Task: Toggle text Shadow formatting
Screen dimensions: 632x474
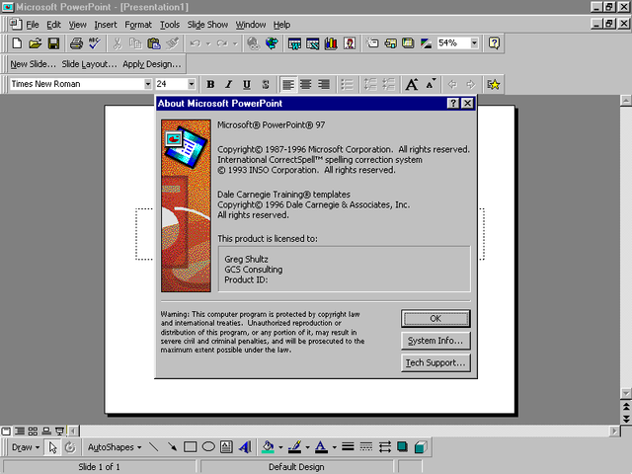Action: [266, 84]
